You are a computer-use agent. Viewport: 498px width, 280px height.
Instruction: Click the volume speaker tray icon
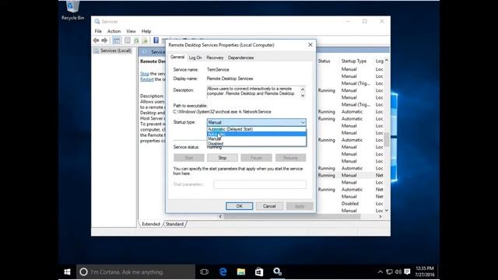coord(398,271)
